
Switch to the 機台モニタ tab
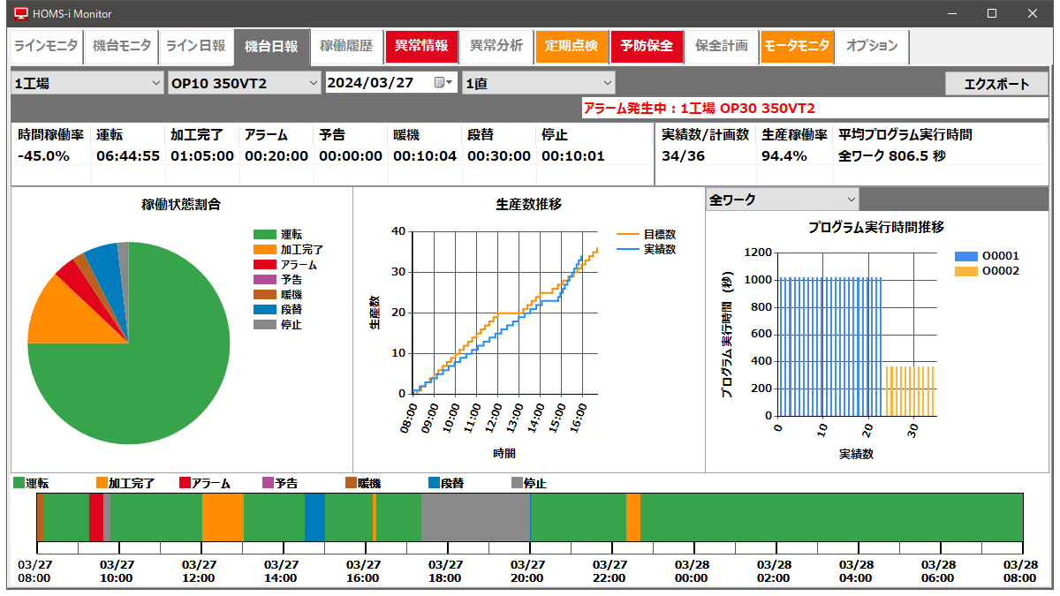121,46
